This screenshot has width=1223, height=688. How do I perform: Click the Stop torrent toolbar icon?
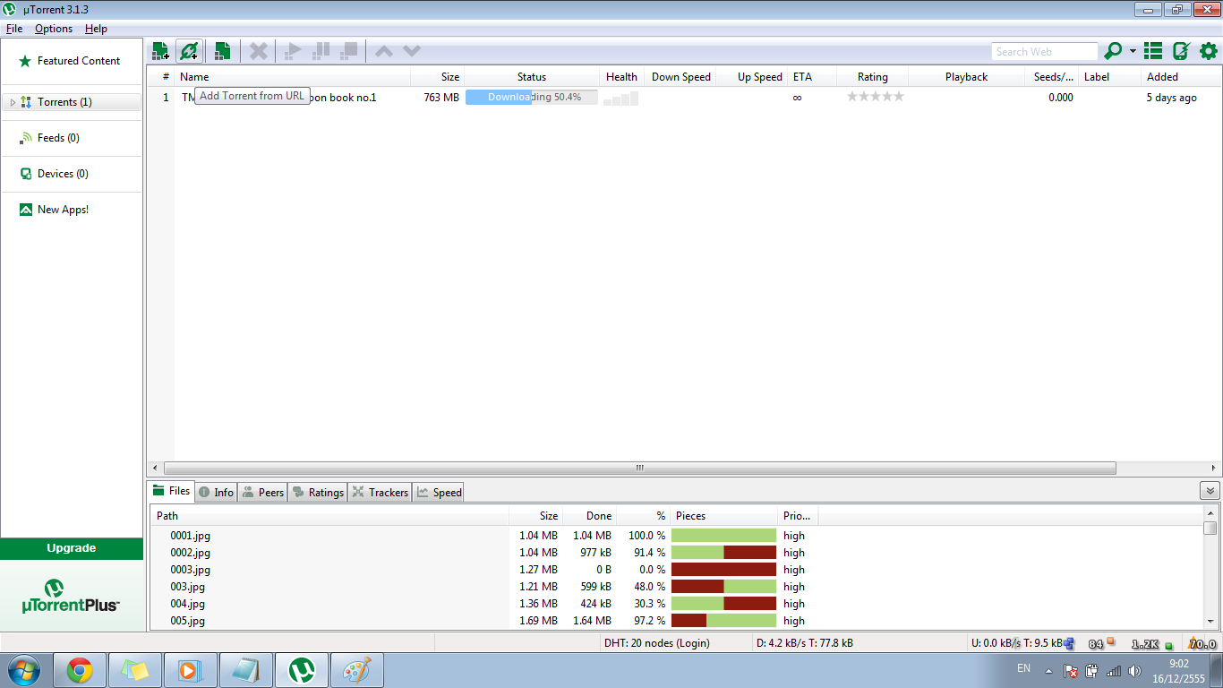pyautogui.click(x=349, y=51)
